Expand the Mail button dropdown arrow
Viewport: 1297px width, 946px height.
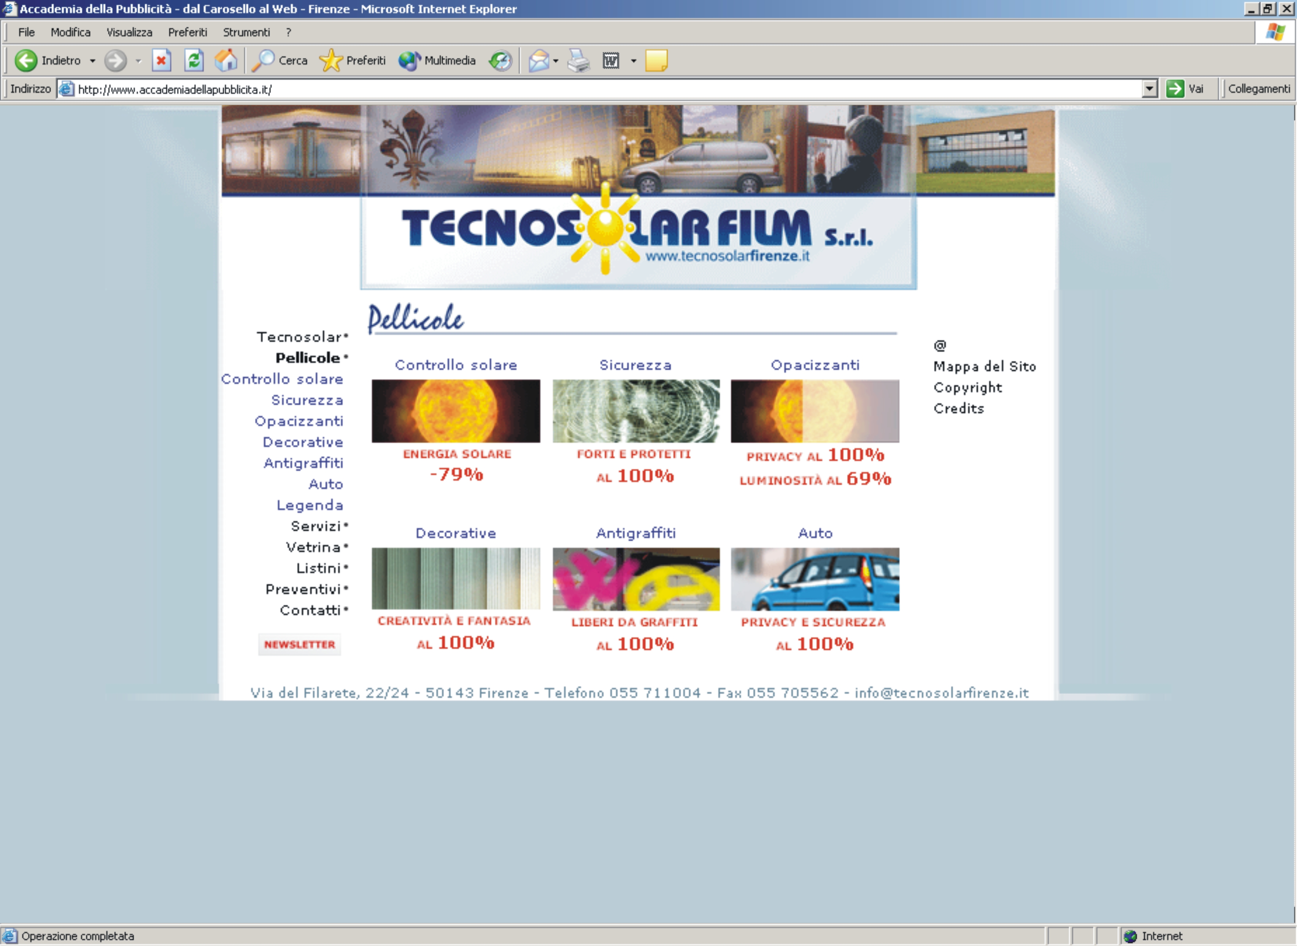click(555, 61)
